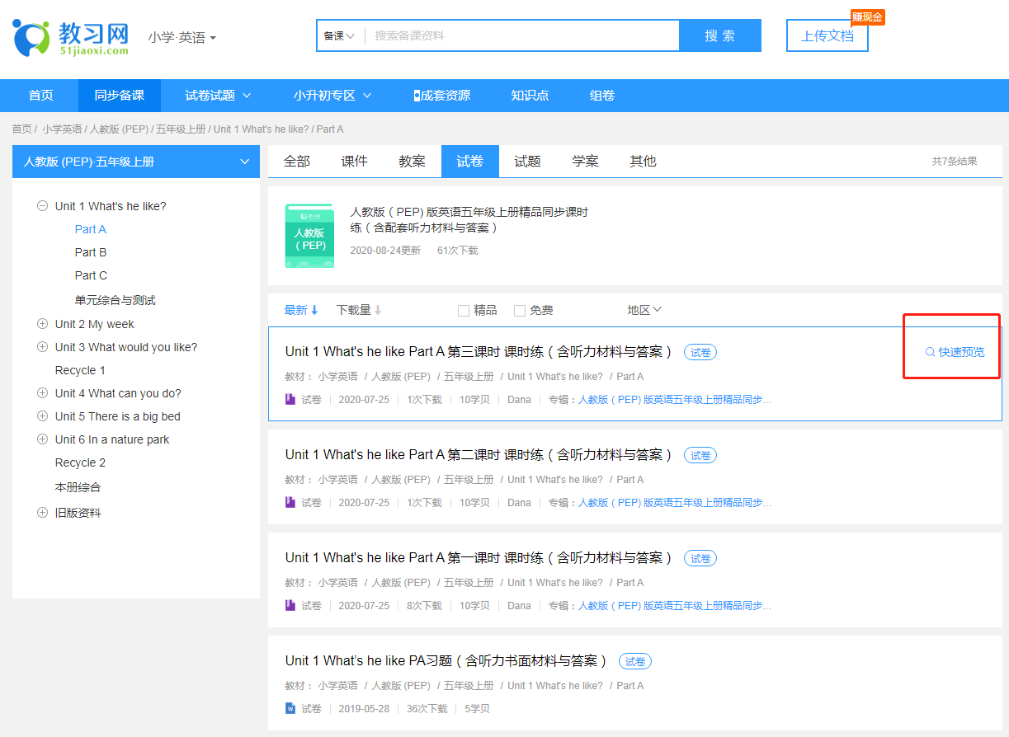This screenshot has width=1009, height=737.
Task: Click the 赚现金 badge above the upload button
Action: click(867, 17)
